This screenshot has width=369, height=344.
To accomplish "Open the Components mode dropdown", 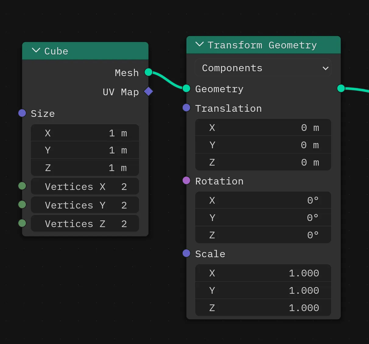I will (263, 68).
